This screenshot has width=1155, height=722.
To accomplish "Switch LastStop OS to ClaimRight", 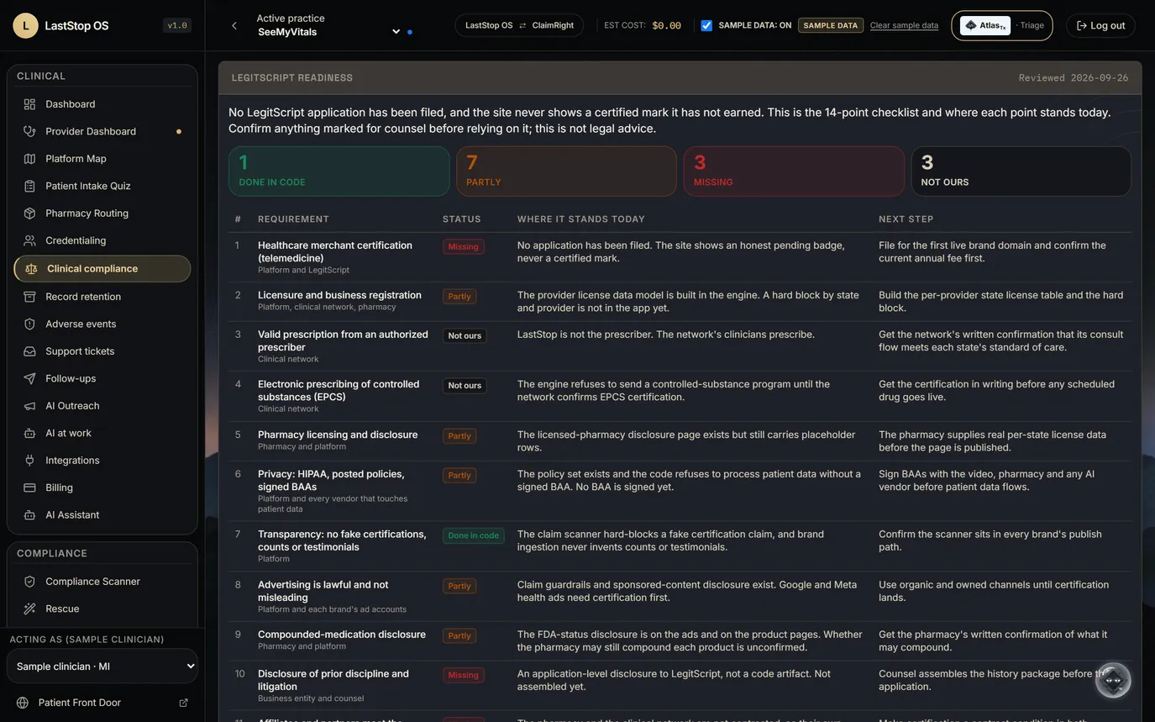I will [519, 25].
